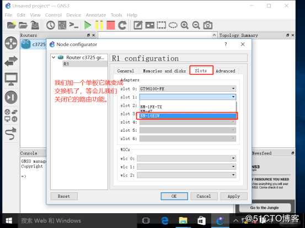The height and width of the screenshot is (228, 305).
Task: Browse end devices monitor icon
Action: point(11,79)
